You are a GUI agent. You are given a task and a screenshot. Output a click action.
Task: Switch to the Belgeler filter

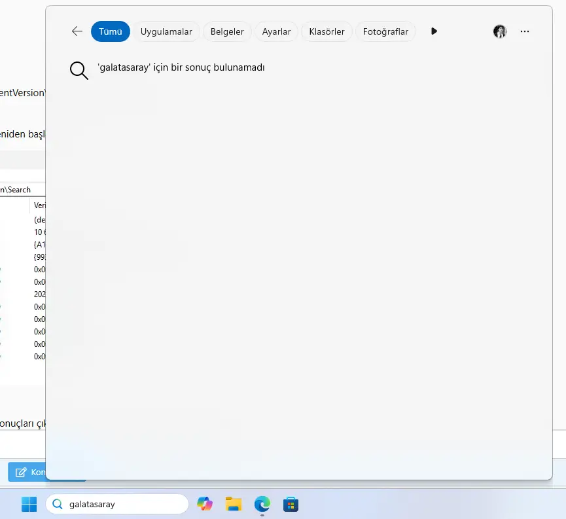coord(227,31)
